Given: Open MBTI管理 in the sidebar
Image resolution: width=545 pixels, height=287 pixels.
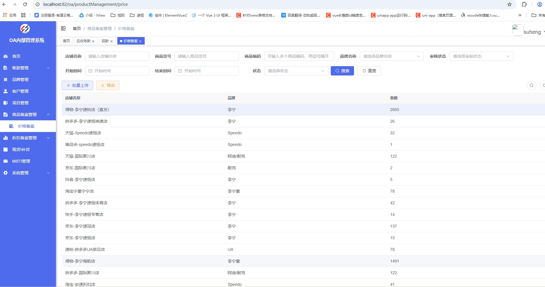Looking at the screenshot, I should click(21, 161).
